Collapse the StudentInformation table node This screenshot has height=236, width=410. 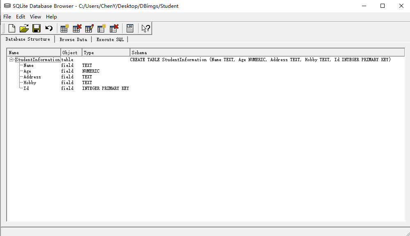coord(11,60)
